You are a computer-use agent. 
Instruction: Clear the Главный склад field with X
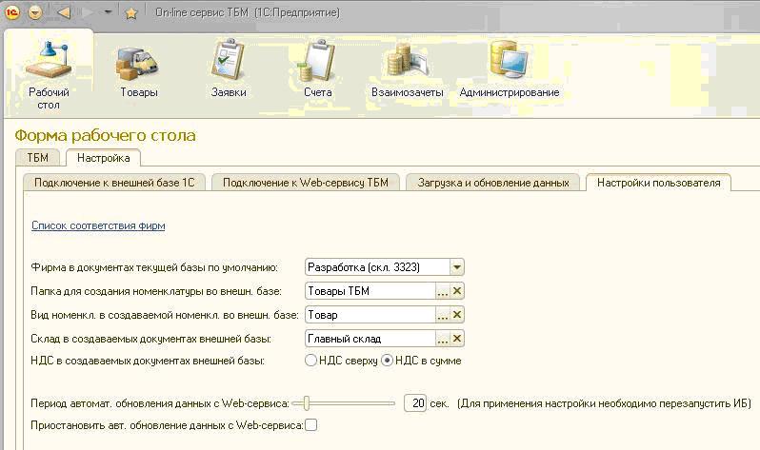click(x=457, y=339)
